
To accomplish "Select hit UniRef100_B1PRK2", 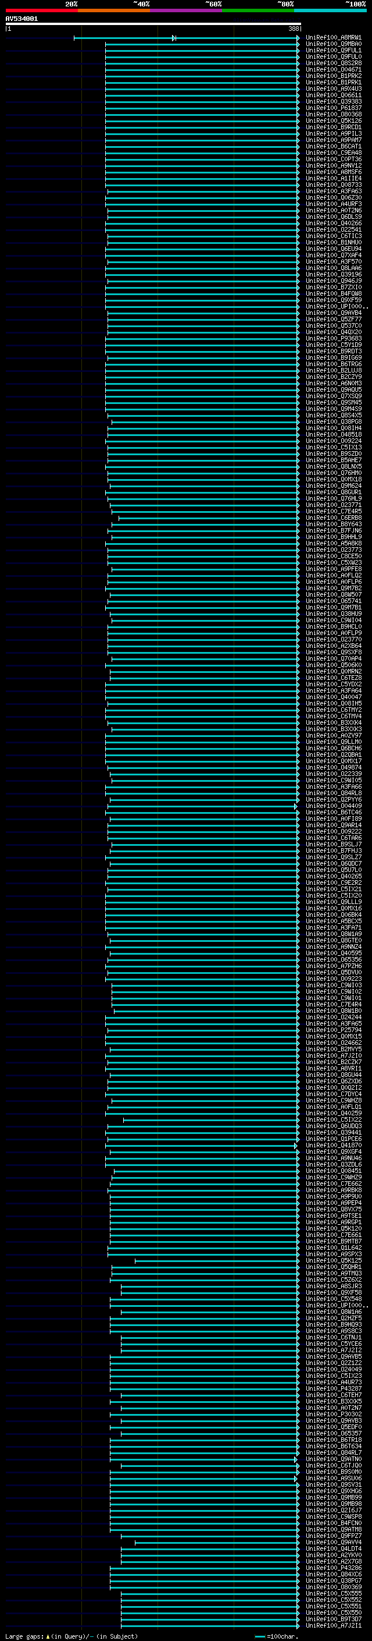I will 333,76.
